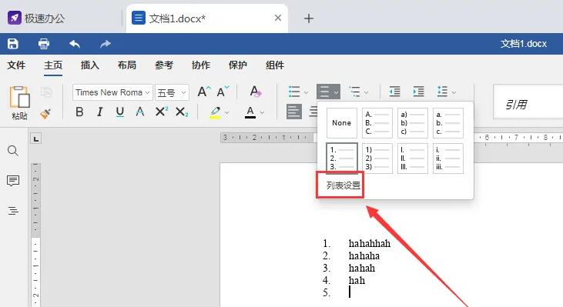This screenshot has height=307, width=563.
Task: Click the format painter brush icon
Action: [x=45, y=113]
